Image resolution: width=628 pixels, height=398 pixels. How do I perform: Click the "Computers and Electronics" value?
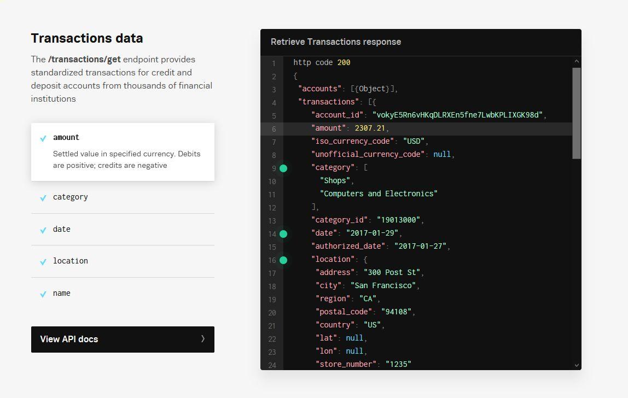click(379, 194)
